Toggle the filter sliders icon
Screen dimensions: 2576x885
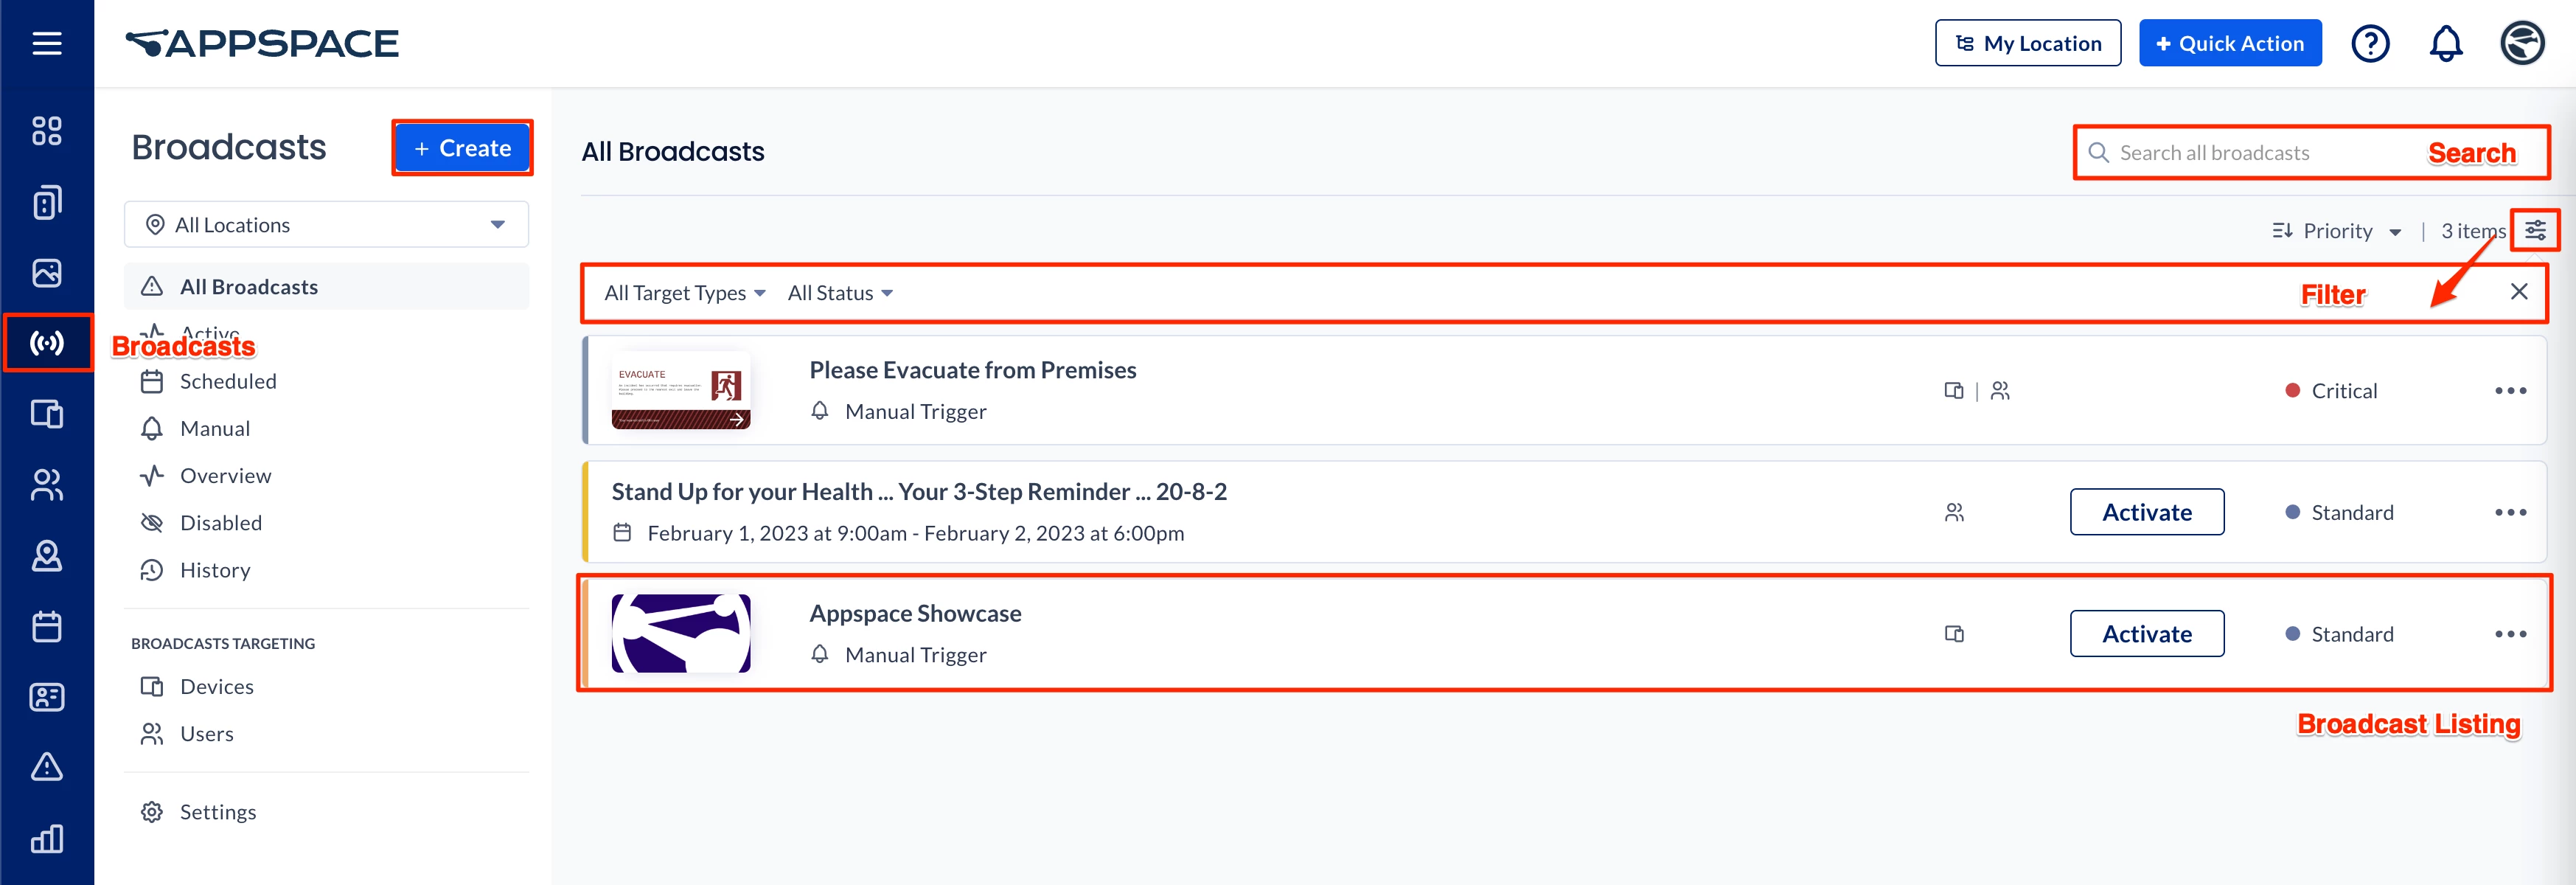pos(2535,231)
